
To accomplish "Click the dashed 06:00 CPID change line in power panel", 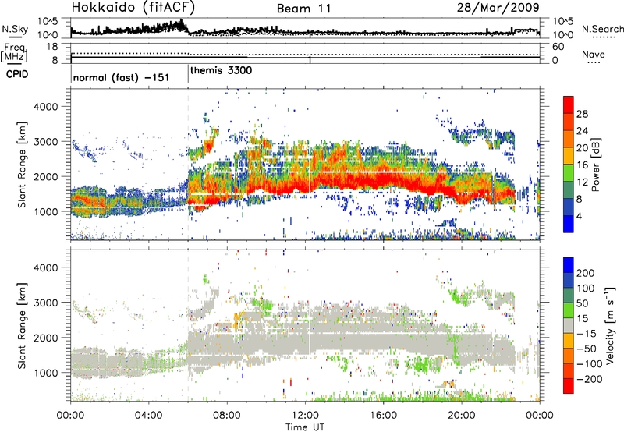I will [188, 165].
